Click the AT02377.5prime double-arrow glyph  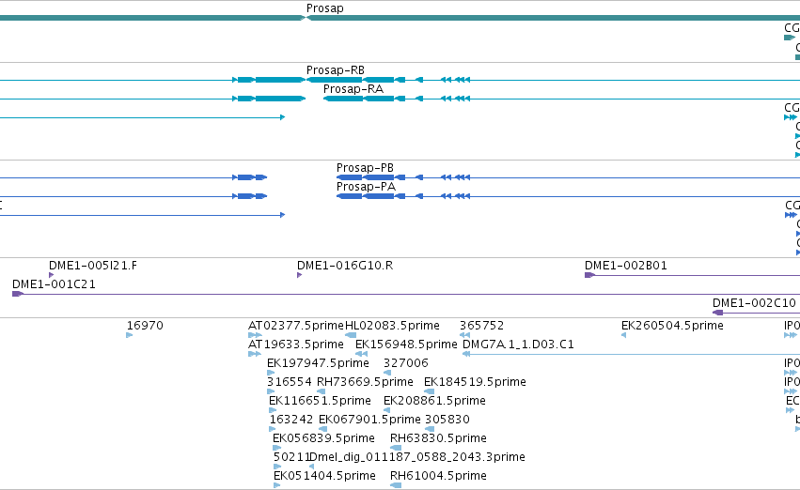(x=255, y=335)
